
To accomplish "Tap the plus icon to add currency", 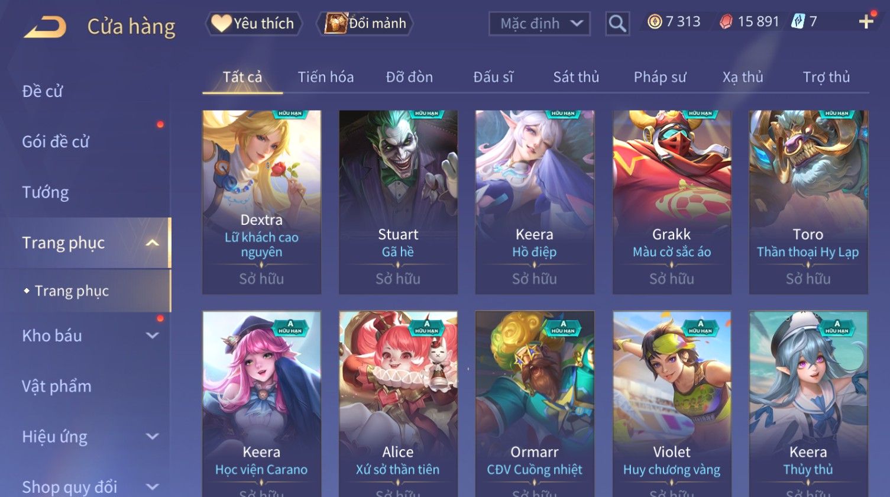I will pos(866,22).
